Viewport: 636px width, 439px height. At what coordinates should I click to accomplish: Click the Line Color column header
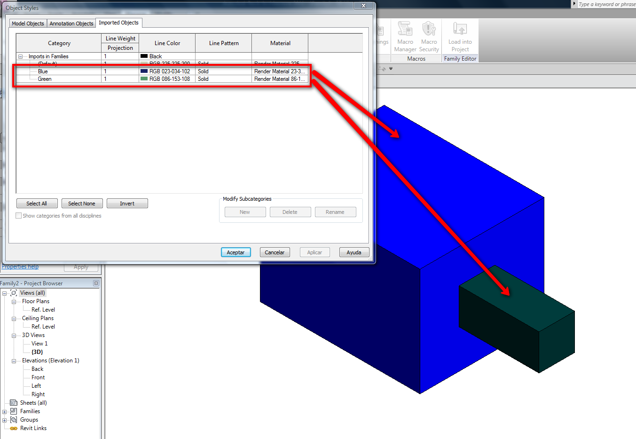167,43
